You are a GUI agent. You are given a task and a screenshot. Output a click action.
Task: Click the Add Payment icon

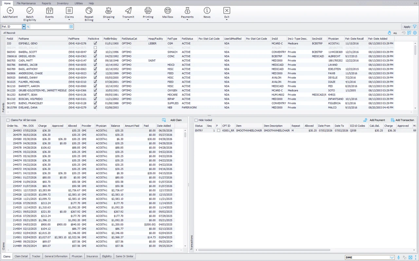[x=365, y=120]
